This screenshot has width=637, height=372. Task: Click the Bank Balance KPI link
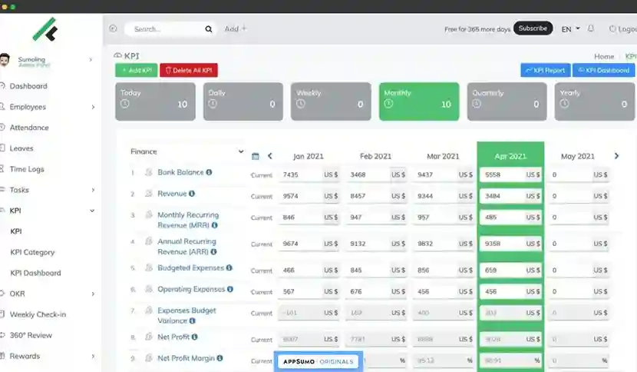(x=180, y=172)
